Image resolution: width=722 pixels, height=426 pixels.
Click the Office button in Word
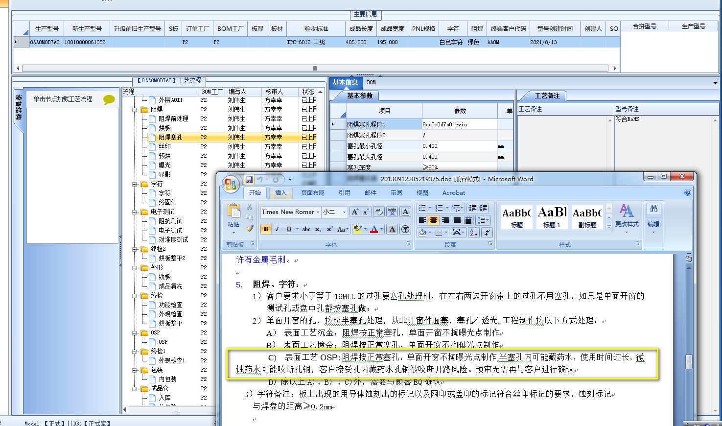[231, 185]
